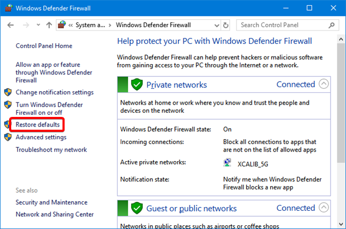Select the firewall state value 'On'
The width and height of the screenshot is (346, 229).
click(227, 129)
